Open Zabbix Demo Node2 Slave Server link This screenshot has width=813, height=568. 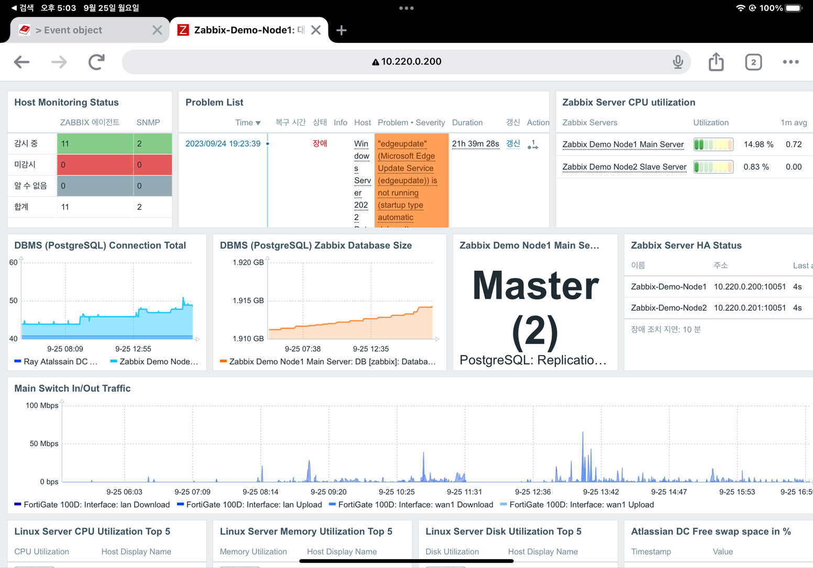point(624,167)
